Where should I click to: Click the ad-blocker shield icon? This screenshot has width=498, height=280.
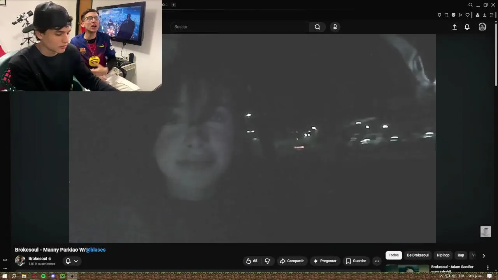[453, 15]
